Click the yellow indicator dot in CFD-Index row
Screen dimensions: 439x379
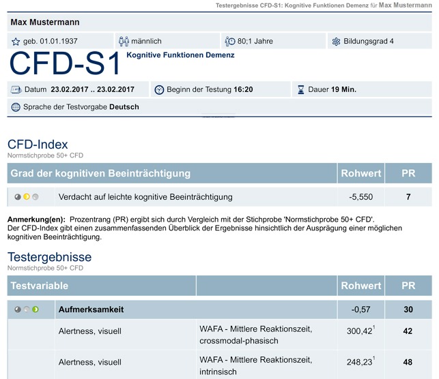pyautogui.click(x=27, y=197)
